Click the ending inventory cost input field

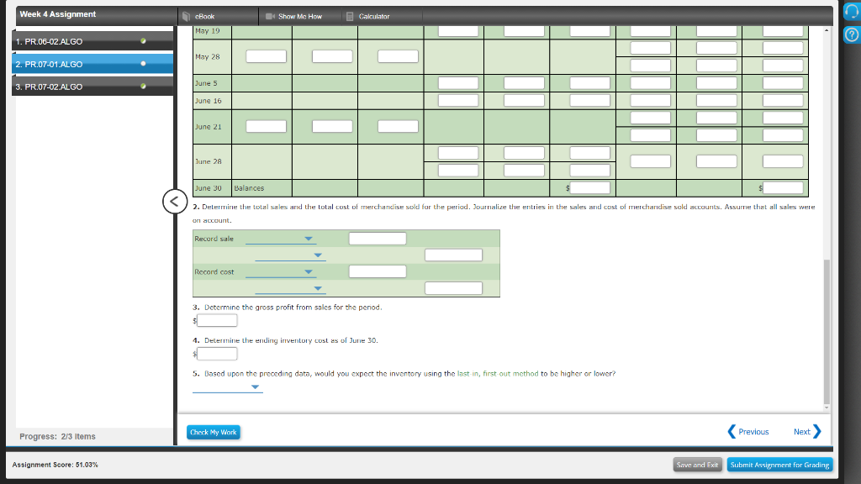[217, 354]
